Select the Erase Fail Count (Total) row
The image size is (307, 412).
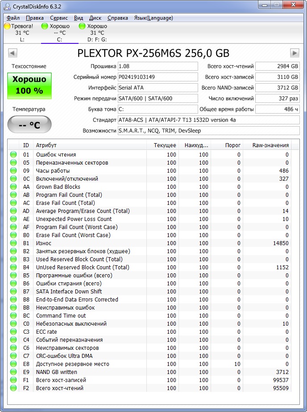[149, 203]
